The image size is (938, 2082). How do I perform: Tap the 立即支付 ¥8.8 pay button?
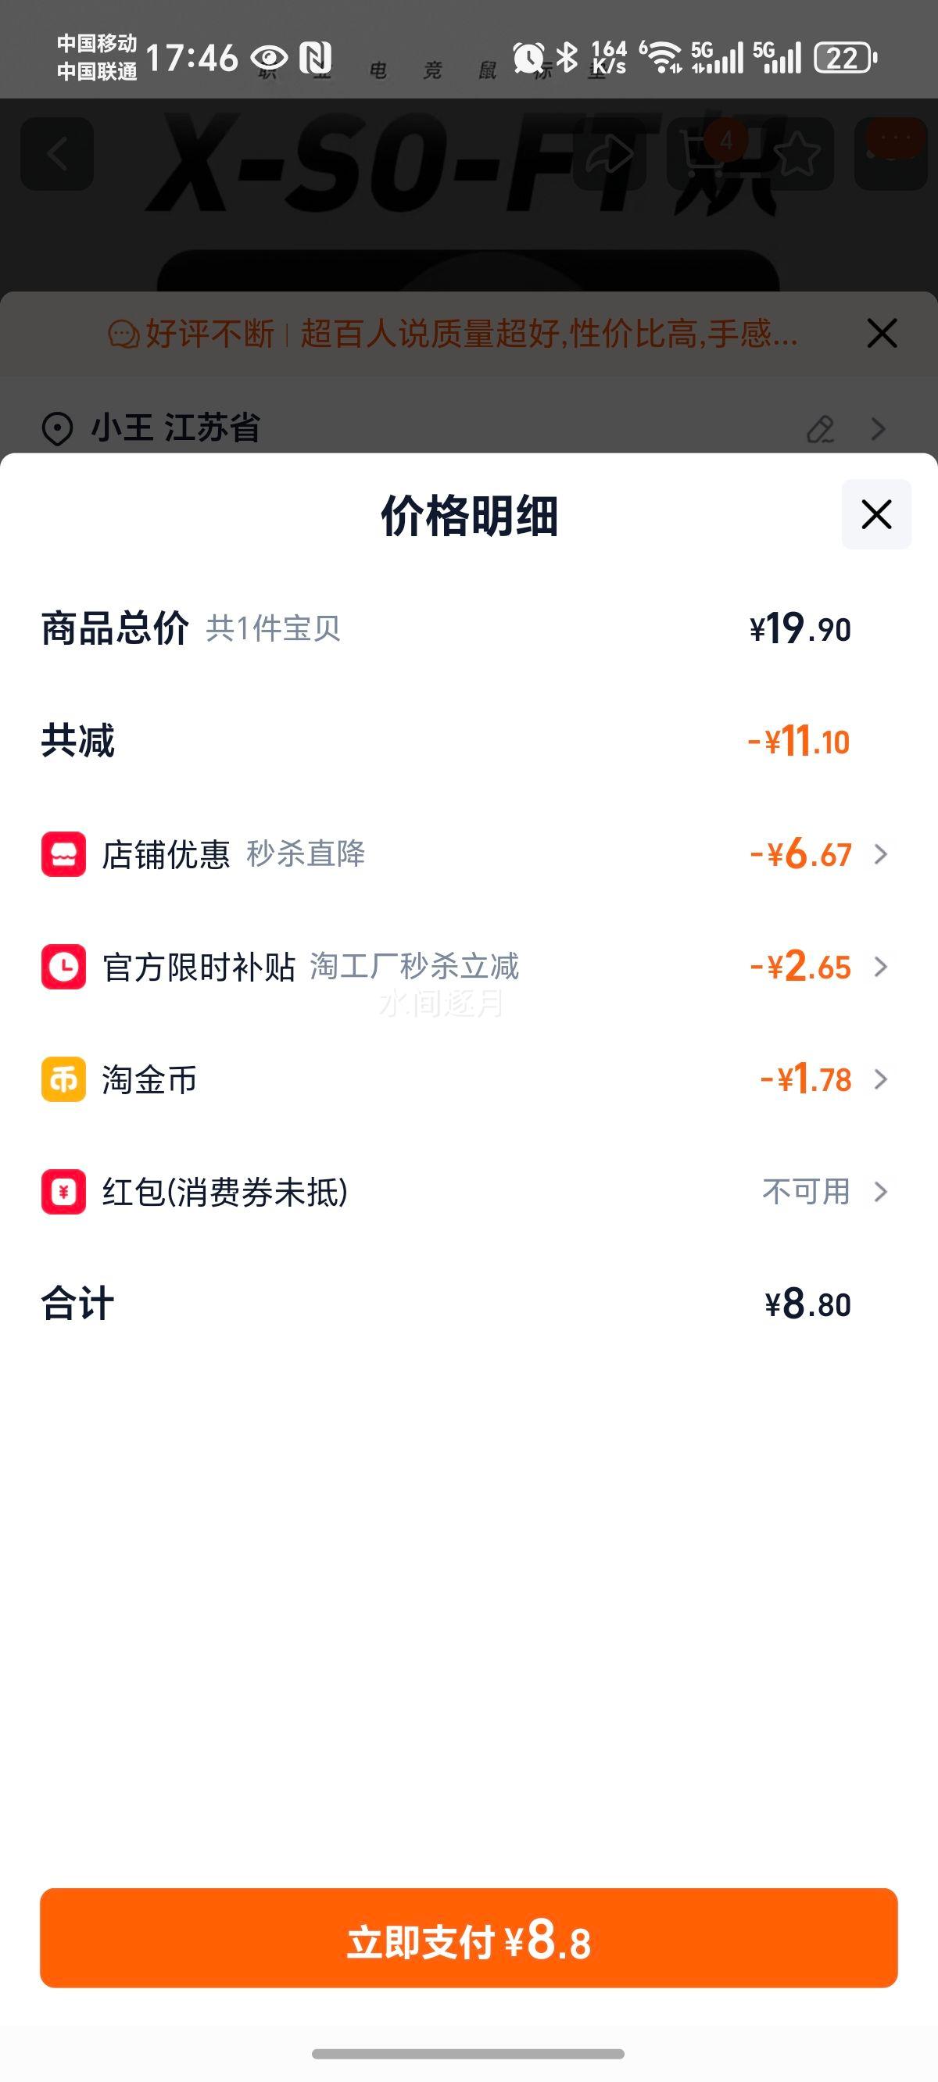[469, 1938]
